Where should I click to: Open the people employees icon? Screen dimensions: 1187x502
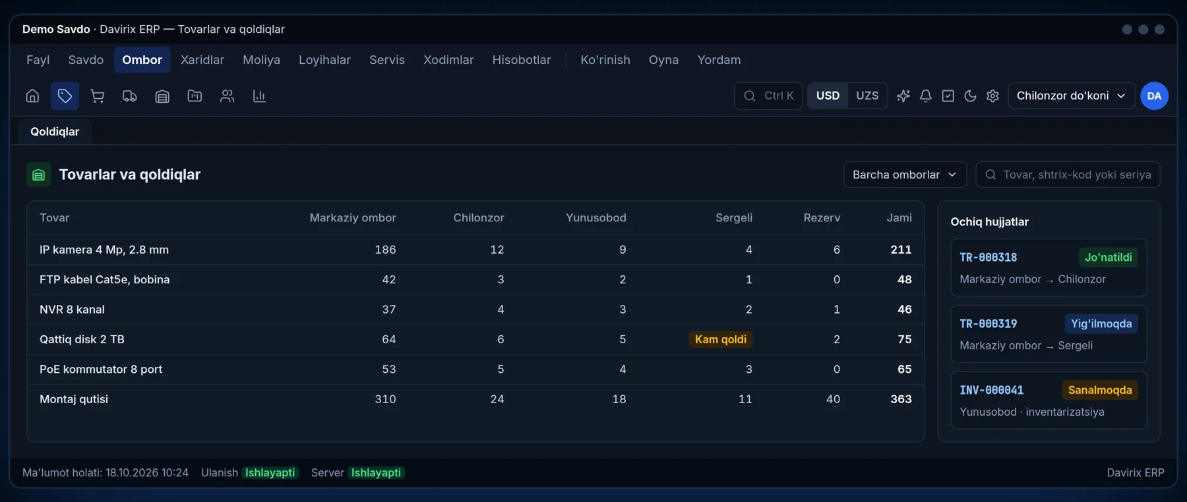(x=227, y=96)
